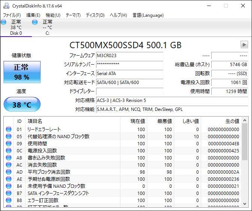Click the 生の値 column header
This screenshot has width=252, height=211.
pyautogui.click(x=221, y=121)
